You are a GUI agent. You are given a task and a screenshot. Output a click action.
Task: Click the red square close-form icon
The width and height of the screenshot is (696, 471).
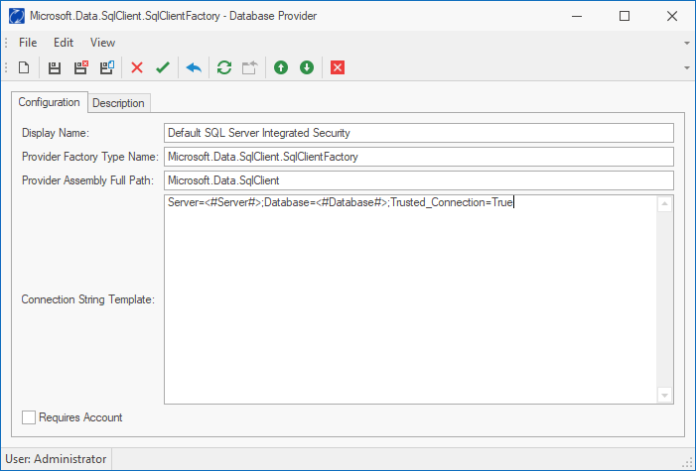coord(338,67)
